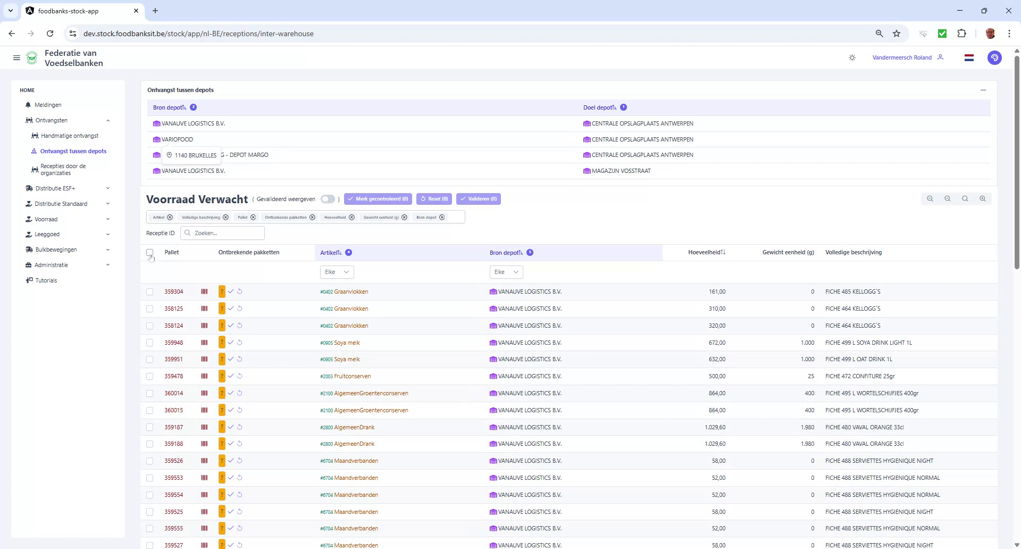Switch to light theme with sun icon
This screenshot has height=549, width=1021.
852,57
